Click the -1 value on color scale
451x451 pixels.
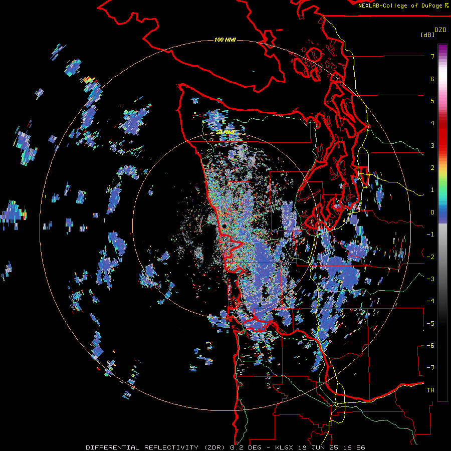click(430, 235)
